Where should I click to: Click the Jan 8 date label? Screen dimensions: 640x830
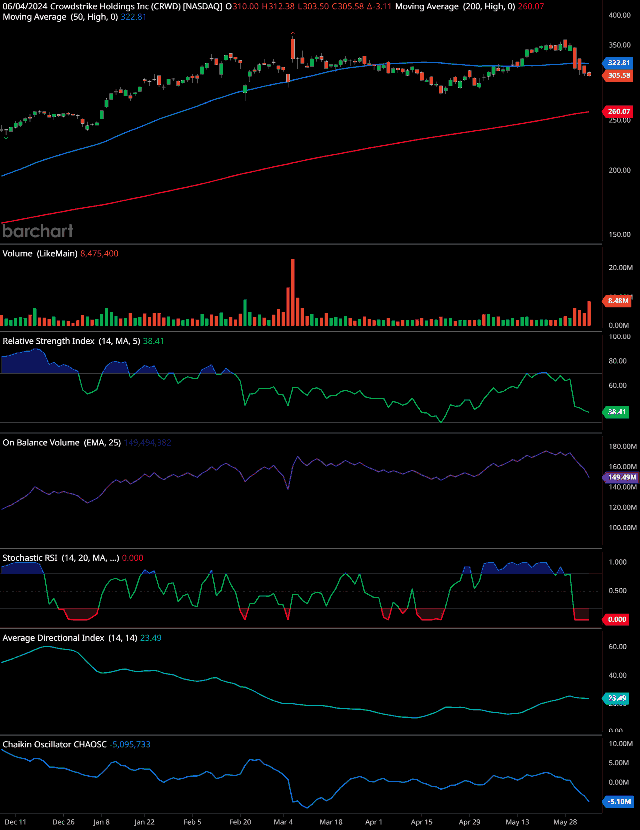tap(101, 822)
